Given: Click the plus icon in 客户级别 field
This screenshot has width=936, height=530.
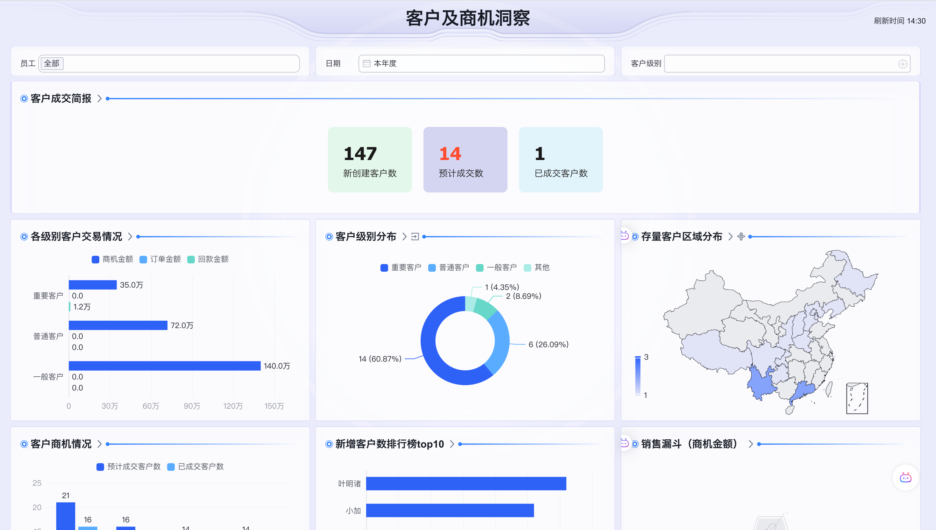Looking at the screenshot, I should coord(903,64).
